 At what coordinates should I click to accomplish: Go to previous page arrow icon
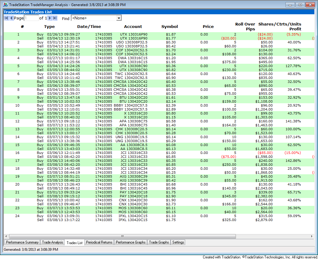point(11,18)
